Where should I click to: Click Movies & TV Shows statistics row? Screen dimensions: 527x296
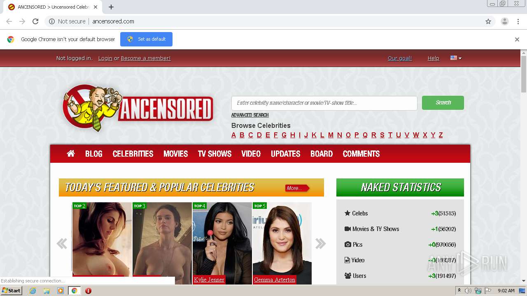[400, 229]
